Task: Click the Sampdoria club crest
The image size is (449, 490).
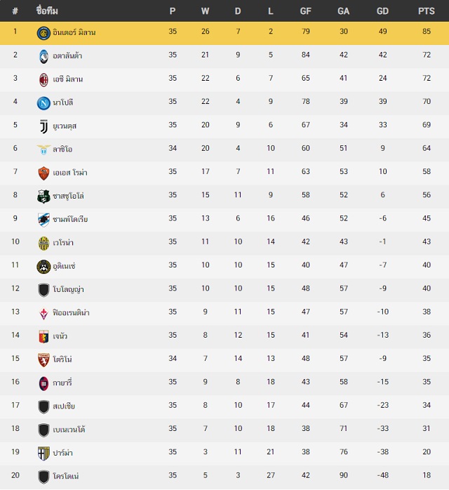Action: [x=43, y=220]
